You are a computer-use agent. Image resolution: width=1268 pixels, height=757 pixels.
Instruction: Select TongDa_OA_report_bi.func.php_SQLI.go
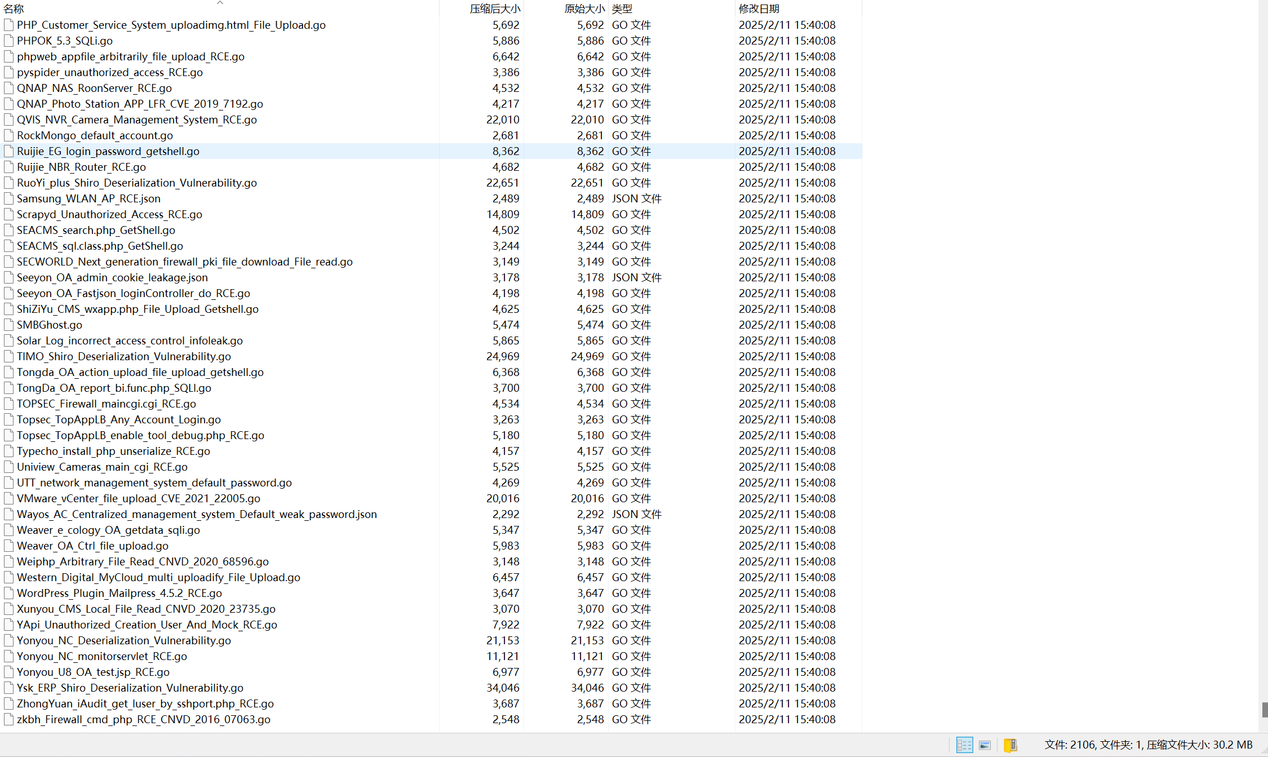114,388
